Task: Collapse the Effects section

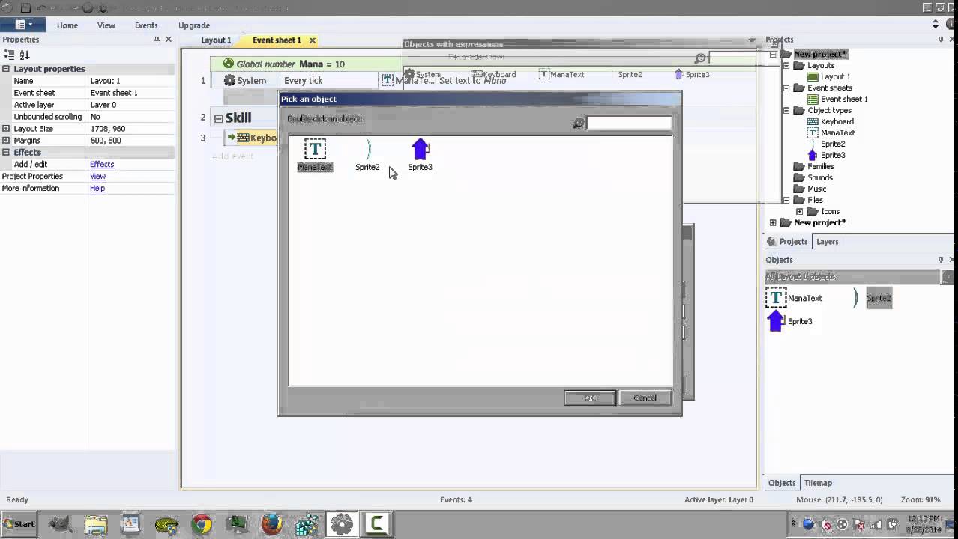Action: (x=6, y=153)
